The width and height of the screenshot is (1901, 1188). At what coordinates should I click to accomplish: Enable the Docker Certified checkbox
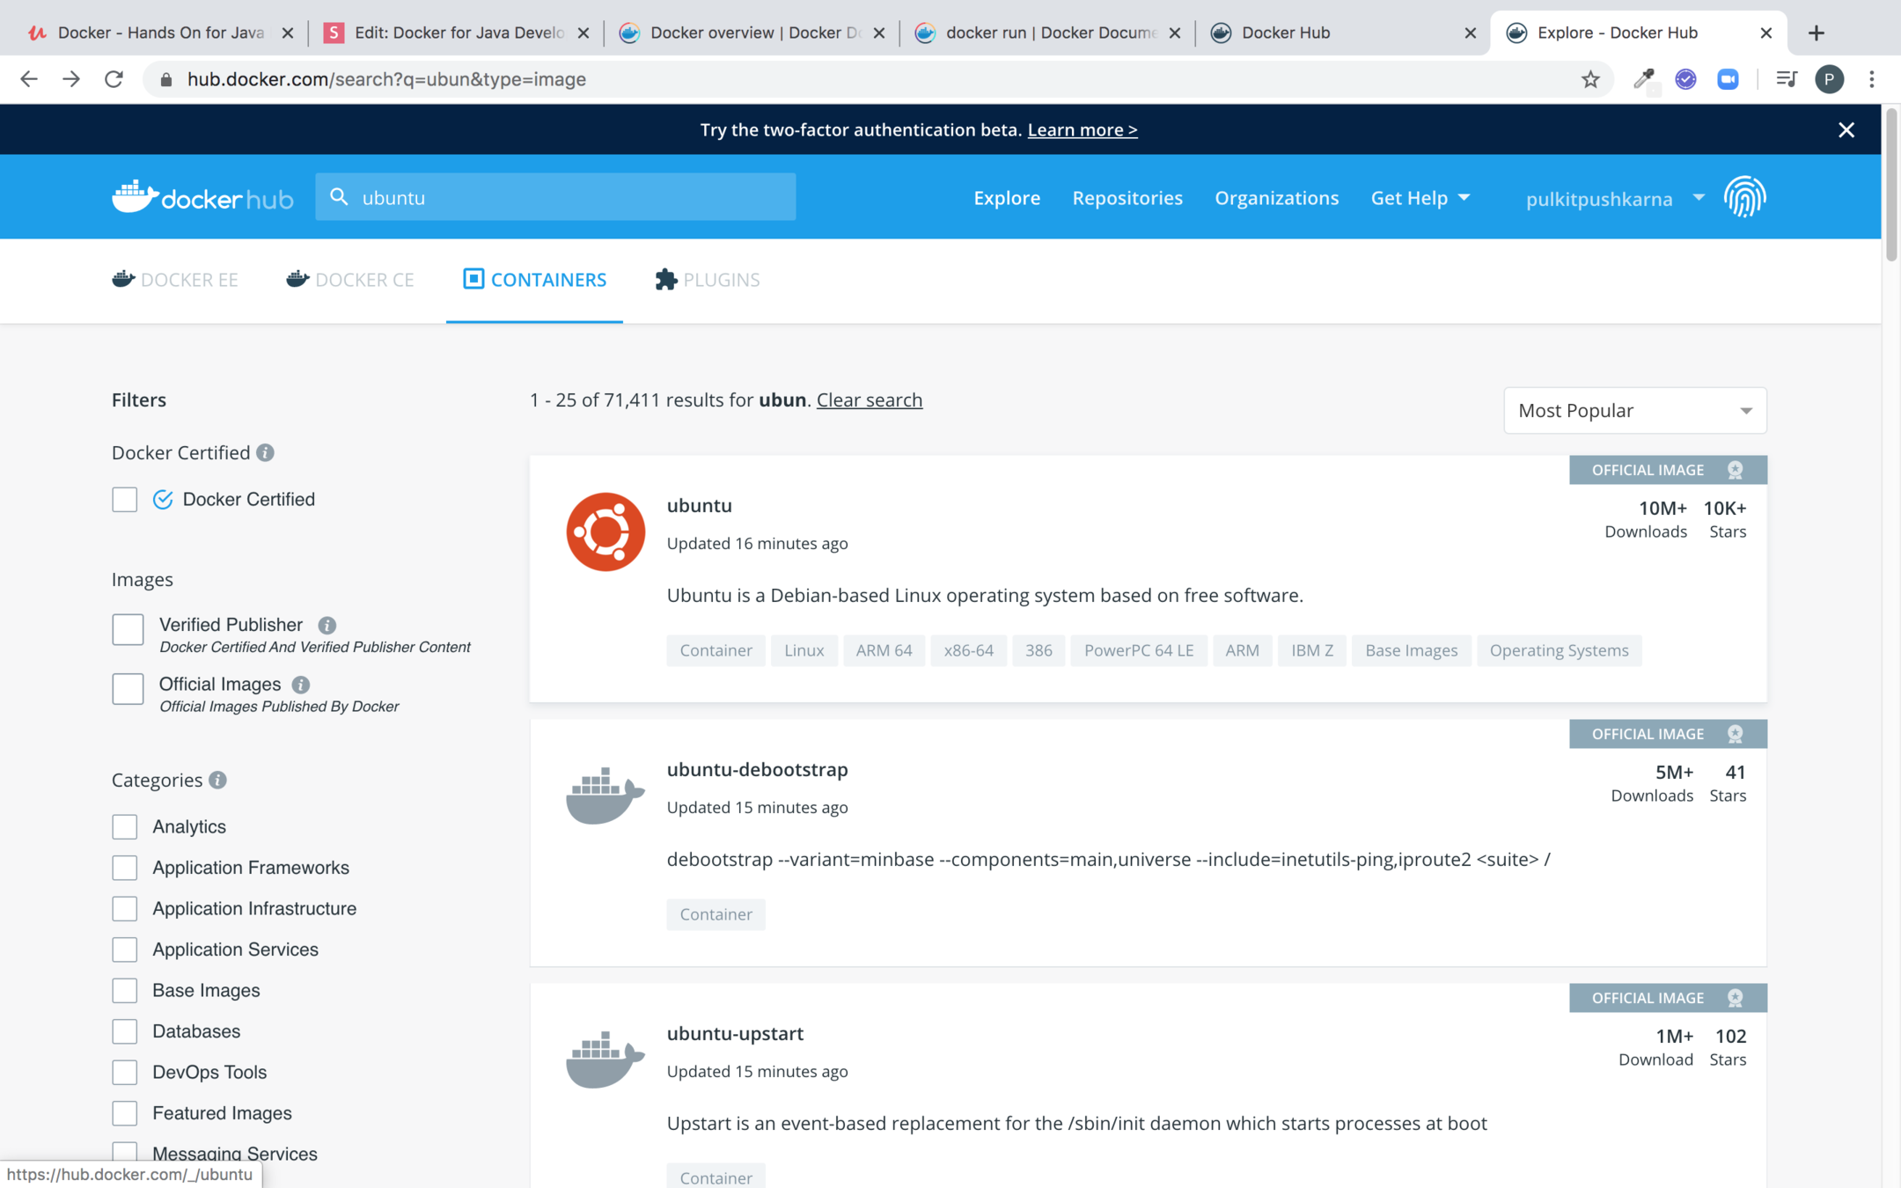125,499
